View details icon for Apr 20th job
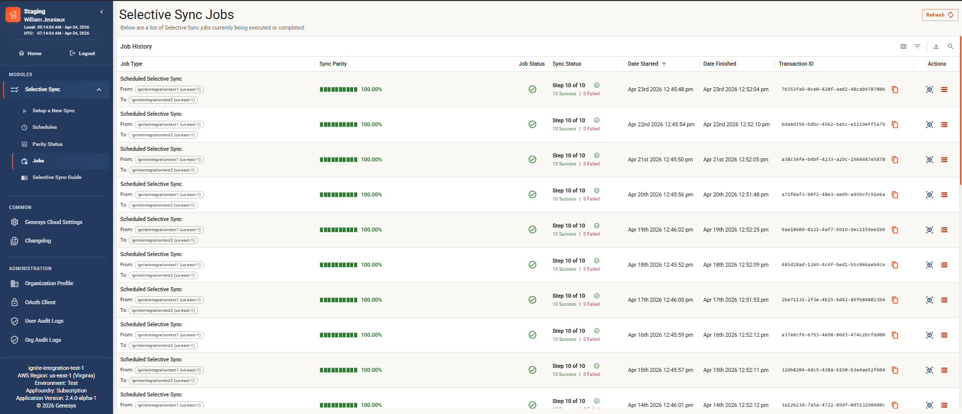 [x=929, y=194]
